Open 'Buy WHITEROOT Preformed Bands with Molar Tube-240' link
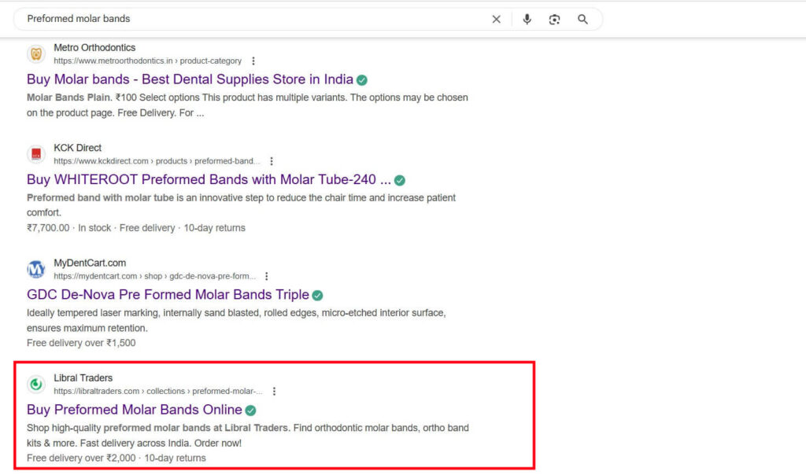This screenshot has width=806, height=475. 209,179
